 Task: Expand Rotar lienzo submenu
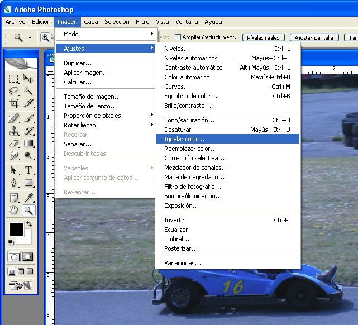[106, 125]
